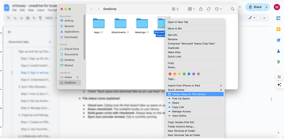Viewport: 284px width, 139px height.
Task: Select the Asana volume in sidebar
Action: pyautogui.click(x=68, y=77)
